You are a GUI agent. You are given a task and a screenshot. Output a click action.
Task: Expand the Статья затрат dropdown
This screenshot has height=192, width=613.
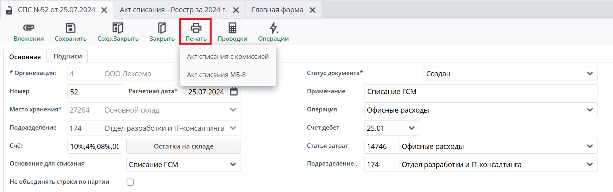click(589, 147)
